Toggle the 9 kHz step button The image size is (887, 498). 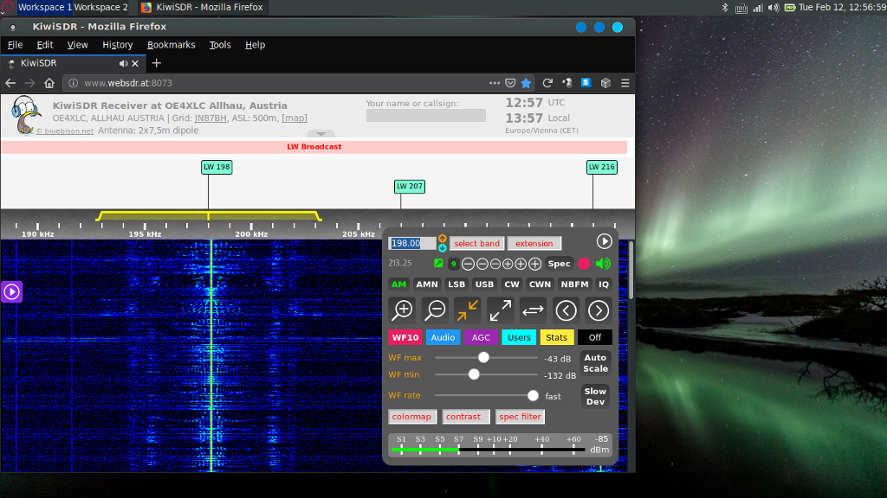pos(453,264)
